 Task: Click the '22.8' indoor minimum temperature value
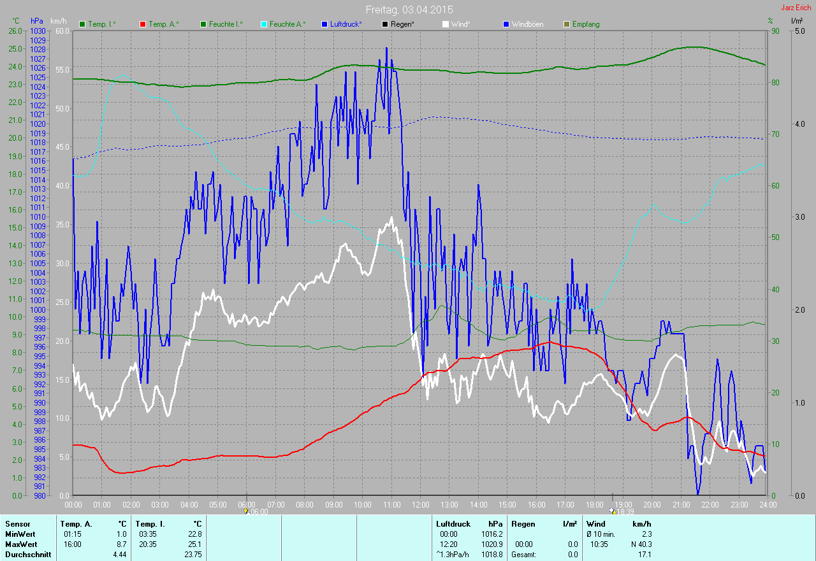point(194,534)
